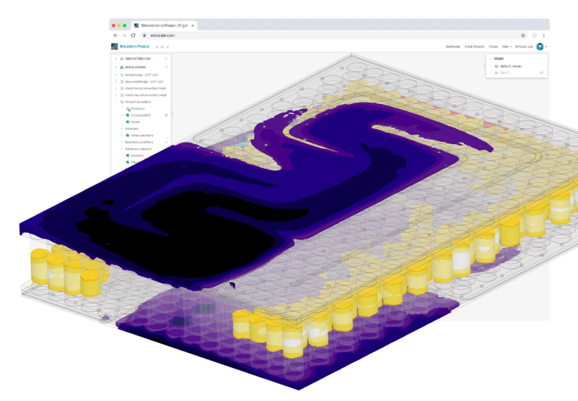This screenshot has height=401, width=578.
Task: Open the Simulation Project title link
Action: [134, 46]
